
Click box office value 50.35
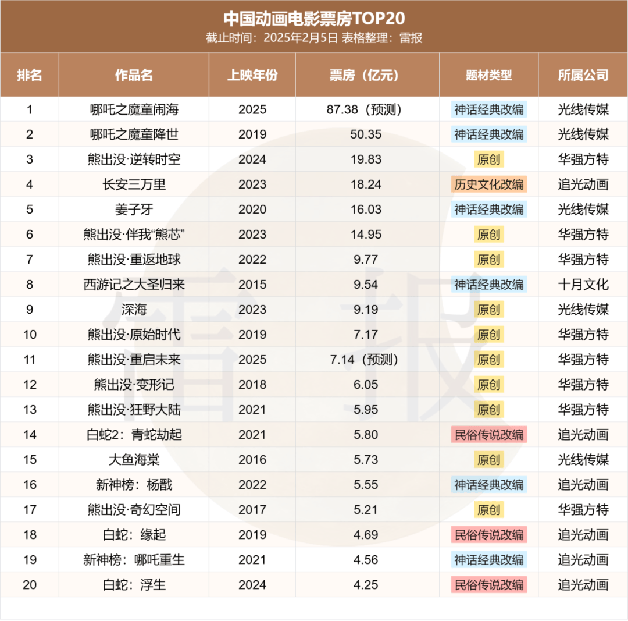[x=366, y=134]
